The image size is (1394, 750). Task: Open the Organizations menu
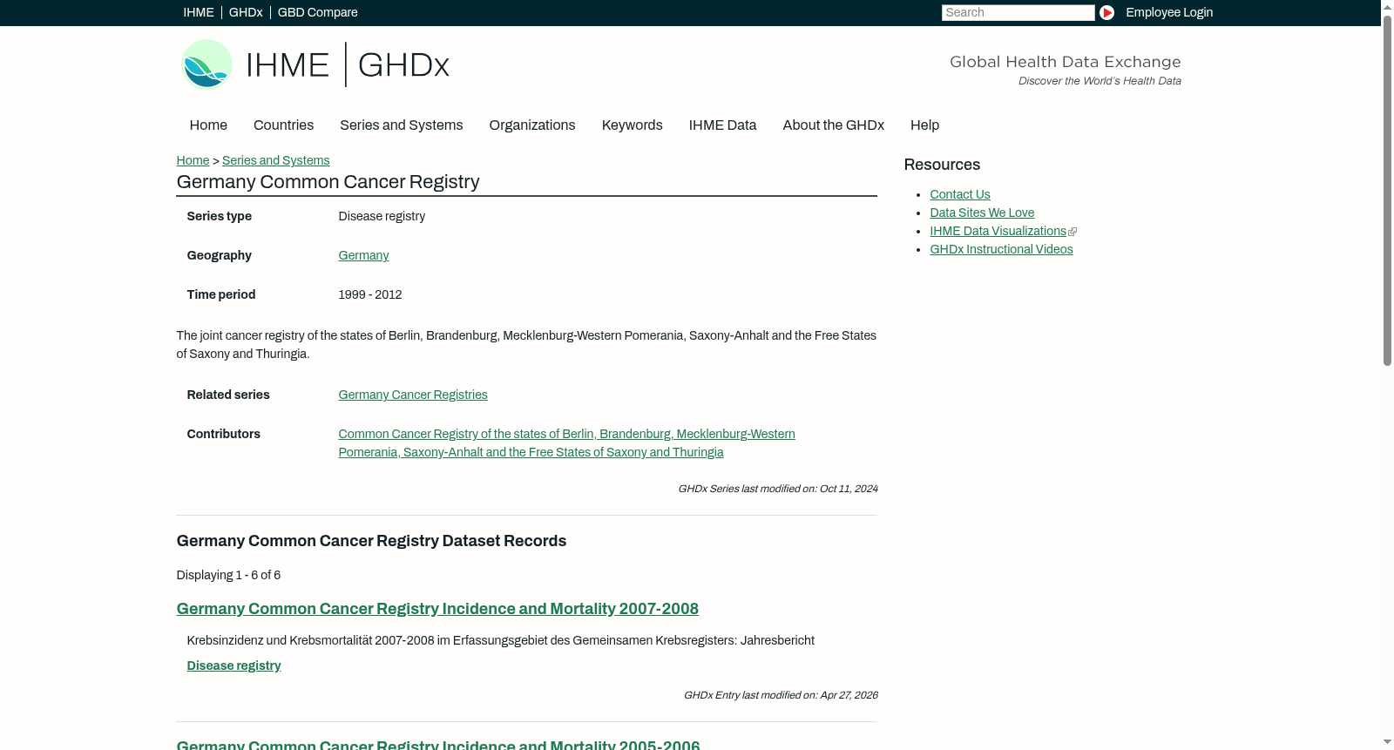click(x=532, y=125)
